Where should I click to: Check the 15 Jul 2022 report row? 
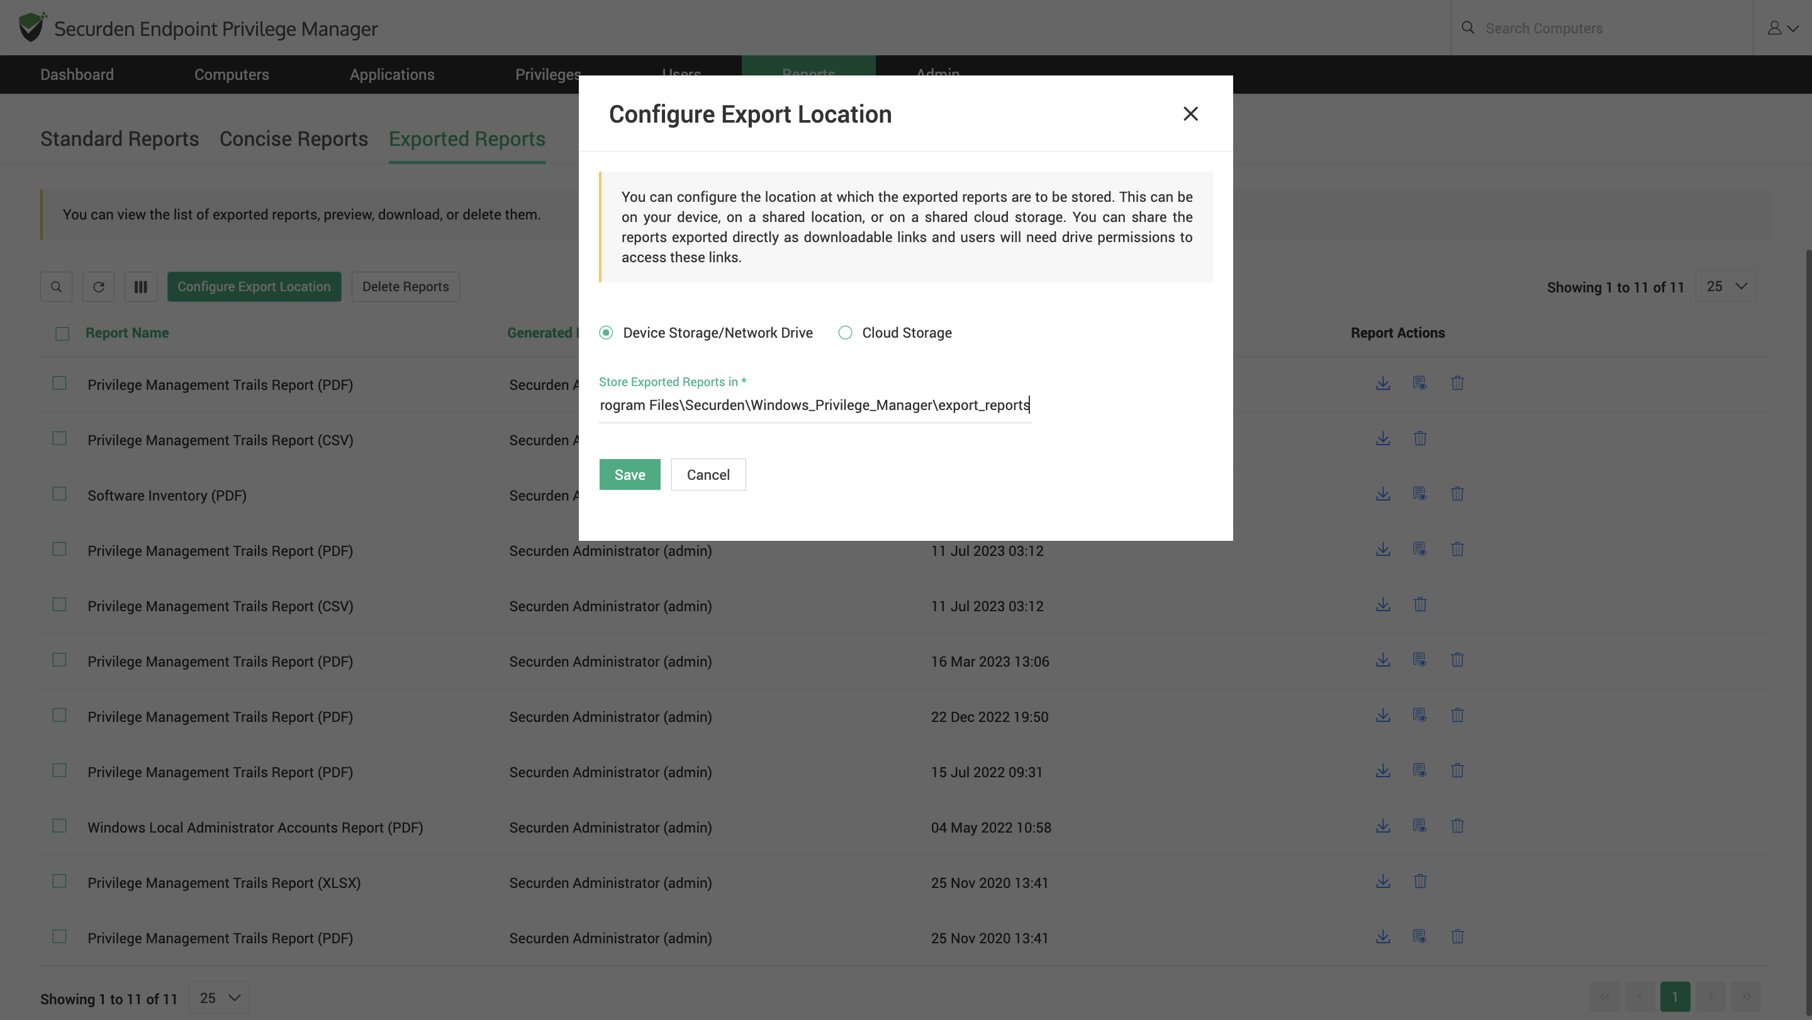pyautogui.click(x=59, y=770)
